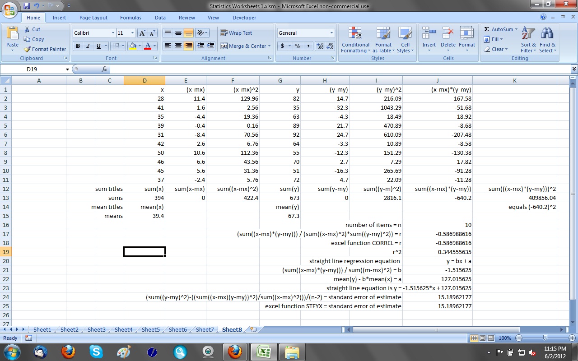This screenshot has height=361, width=578.
Task: Open the Office Button menu
Action: (x=10, y=9)
